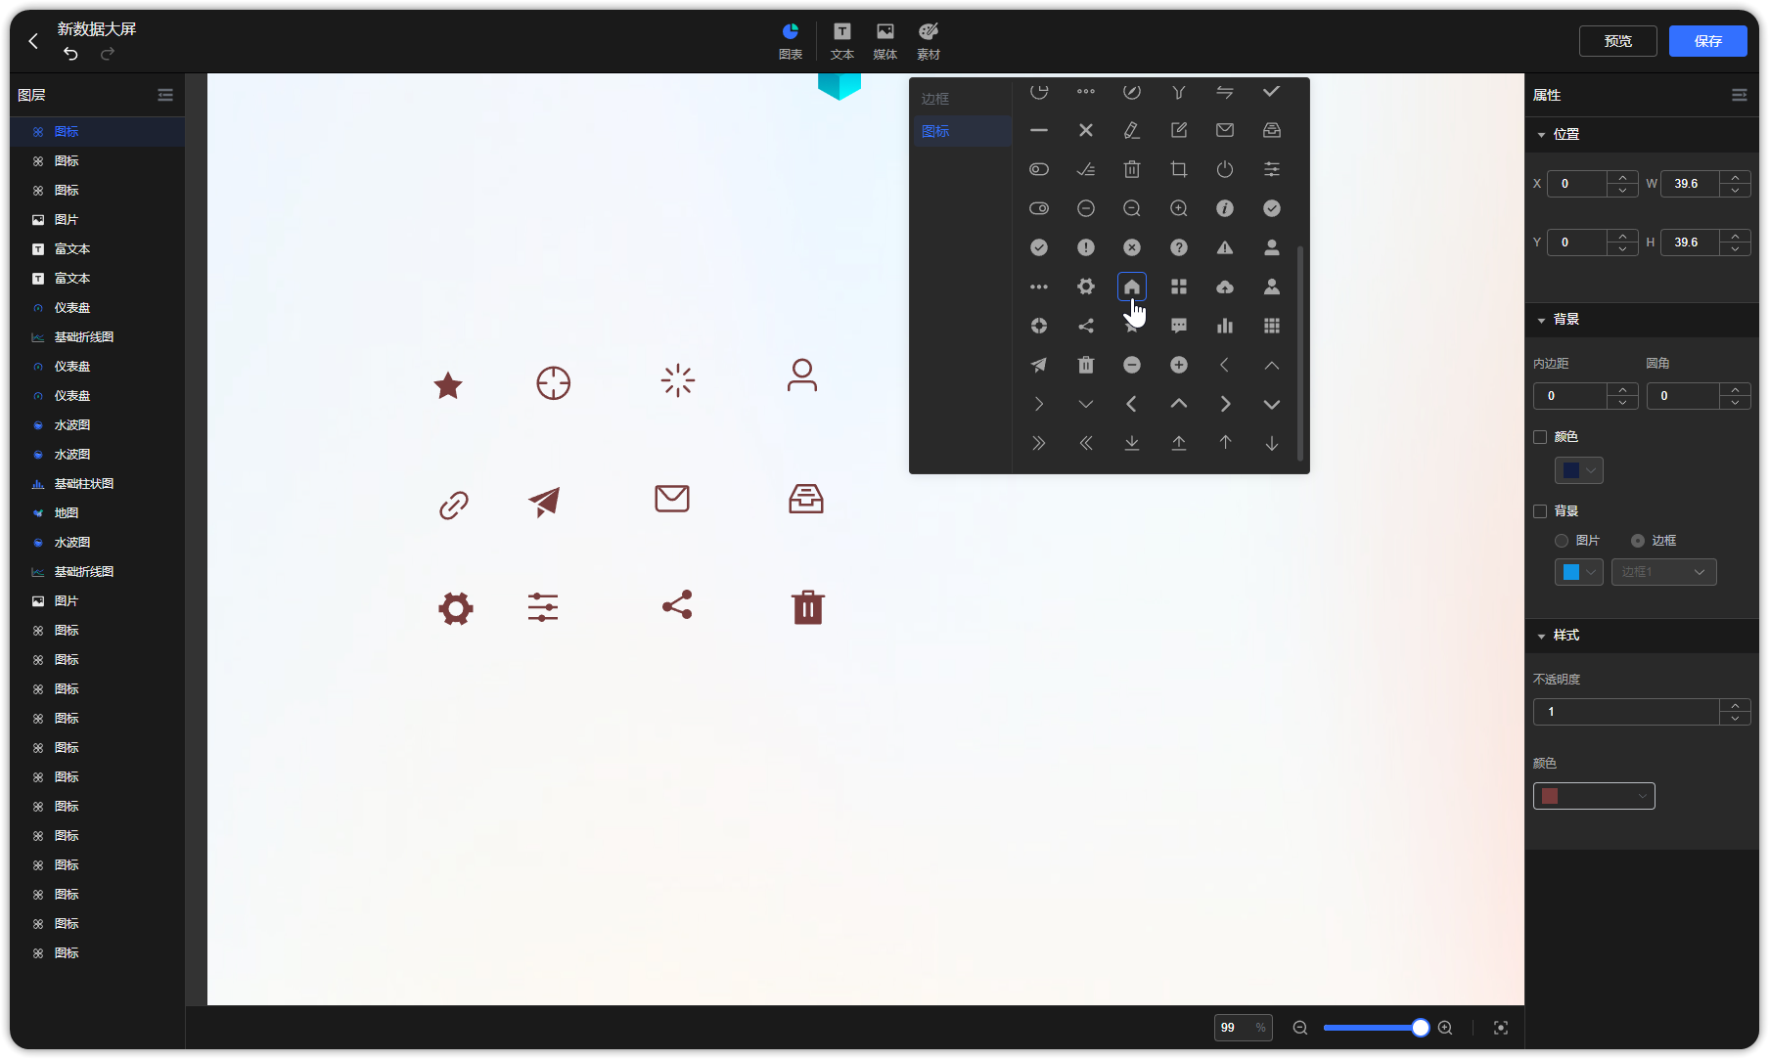1769x1059 pixels.
Task: Click the 不透明度 input field
Action: (x=1626, y=712)
